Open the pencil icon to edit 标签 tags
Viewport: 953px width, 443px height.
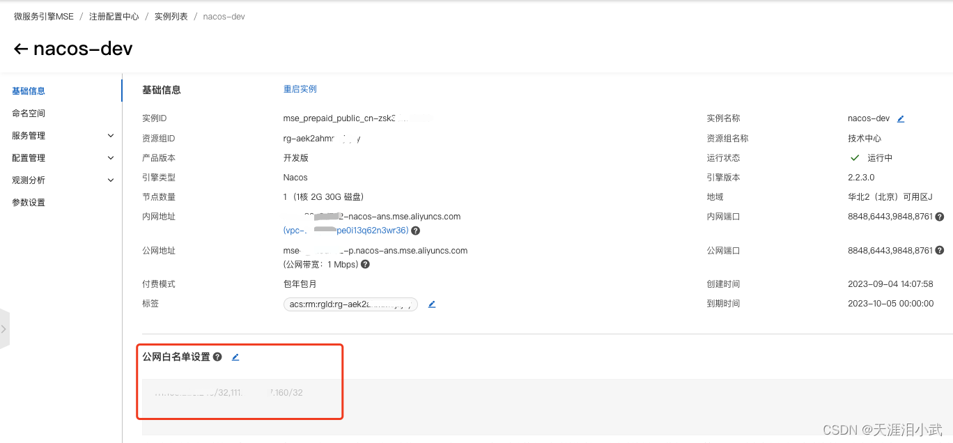pos(431,304)
